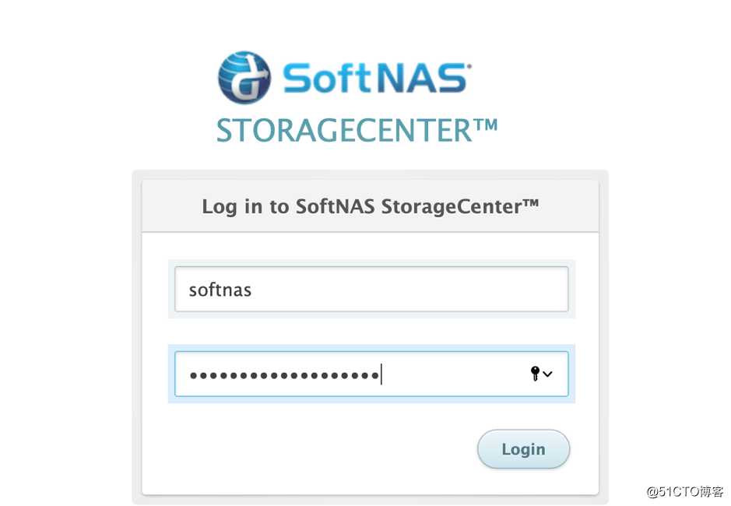This screenshot has height=506, width=731.
Task: Focus the masked password input field
Action: tap(371, 374)
